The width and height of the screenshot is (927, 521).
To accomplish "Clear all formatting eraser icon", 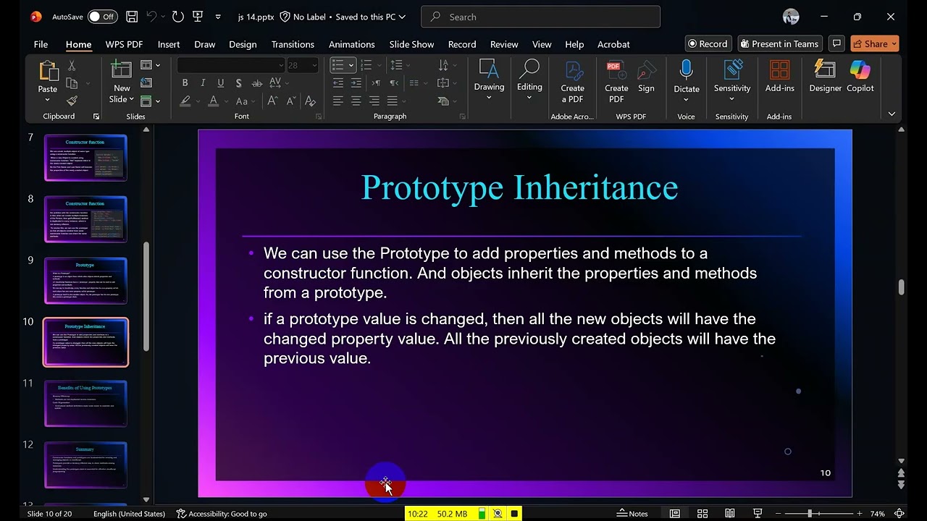I will pyautogui.click(x=311, y=101).
